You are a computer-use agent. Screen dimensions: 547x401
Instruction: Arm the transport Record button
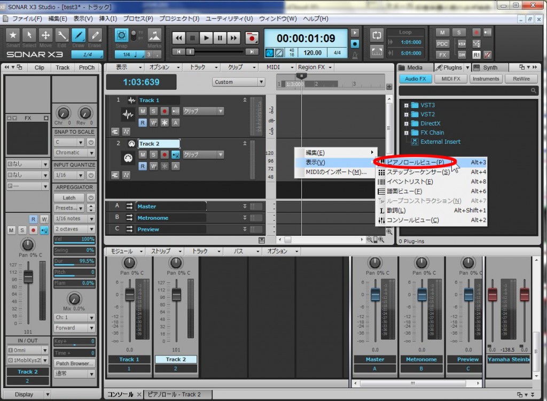pos(252,38)
